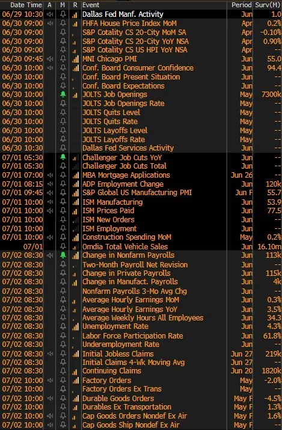Click the speaker icon for MBA Mortgage Applications

50,175
